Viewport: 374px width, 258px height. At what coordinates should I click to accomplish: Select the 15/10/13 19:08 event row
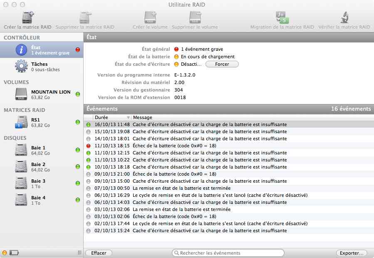click(x=229, y=132)
